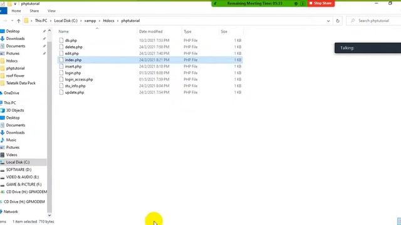401x225 pixels.
Task: Open phptutorial folder in navigation pane
Action: tap(15, 68)
